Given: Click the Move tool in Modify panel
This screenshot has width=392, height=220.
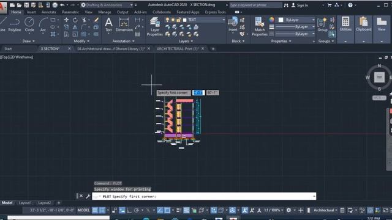Looking at the screenshot, I should (x=66, y=20).
